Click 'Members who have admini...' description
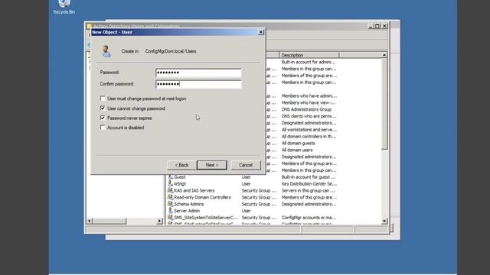This screenshot has height=275, width=490. point(309,96)
